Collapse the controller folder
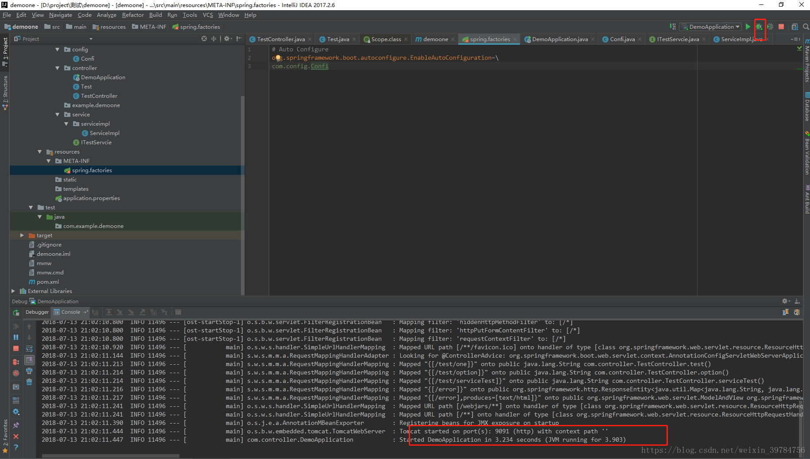 coord(57,68)
